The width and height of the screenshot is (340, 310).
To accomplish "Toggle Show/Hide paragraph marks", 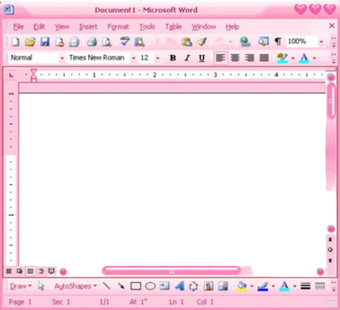I will pyautogui.click(x=278, y=41).
